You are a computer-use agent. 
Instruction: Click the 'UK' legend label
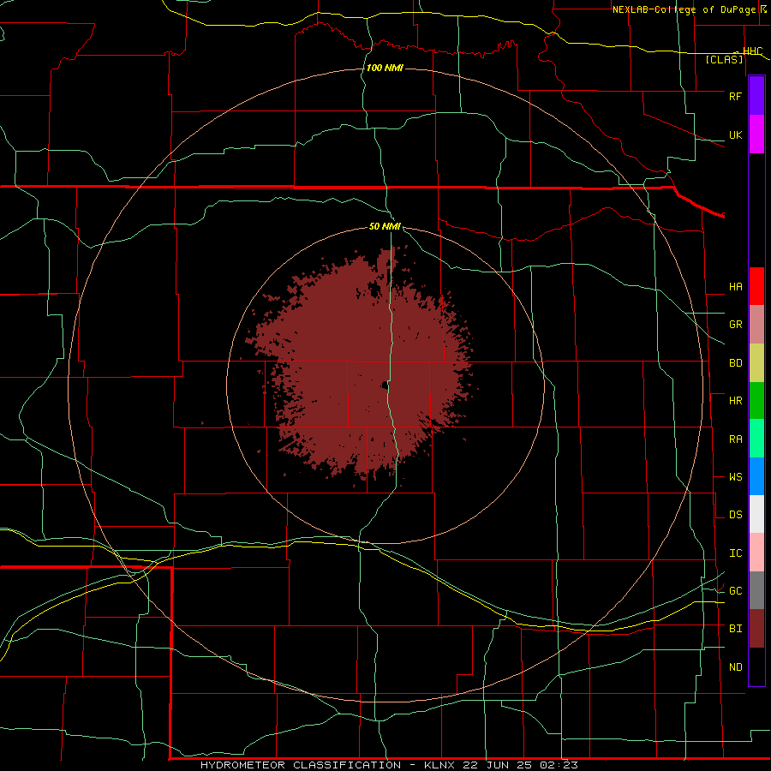coord(735,134)
